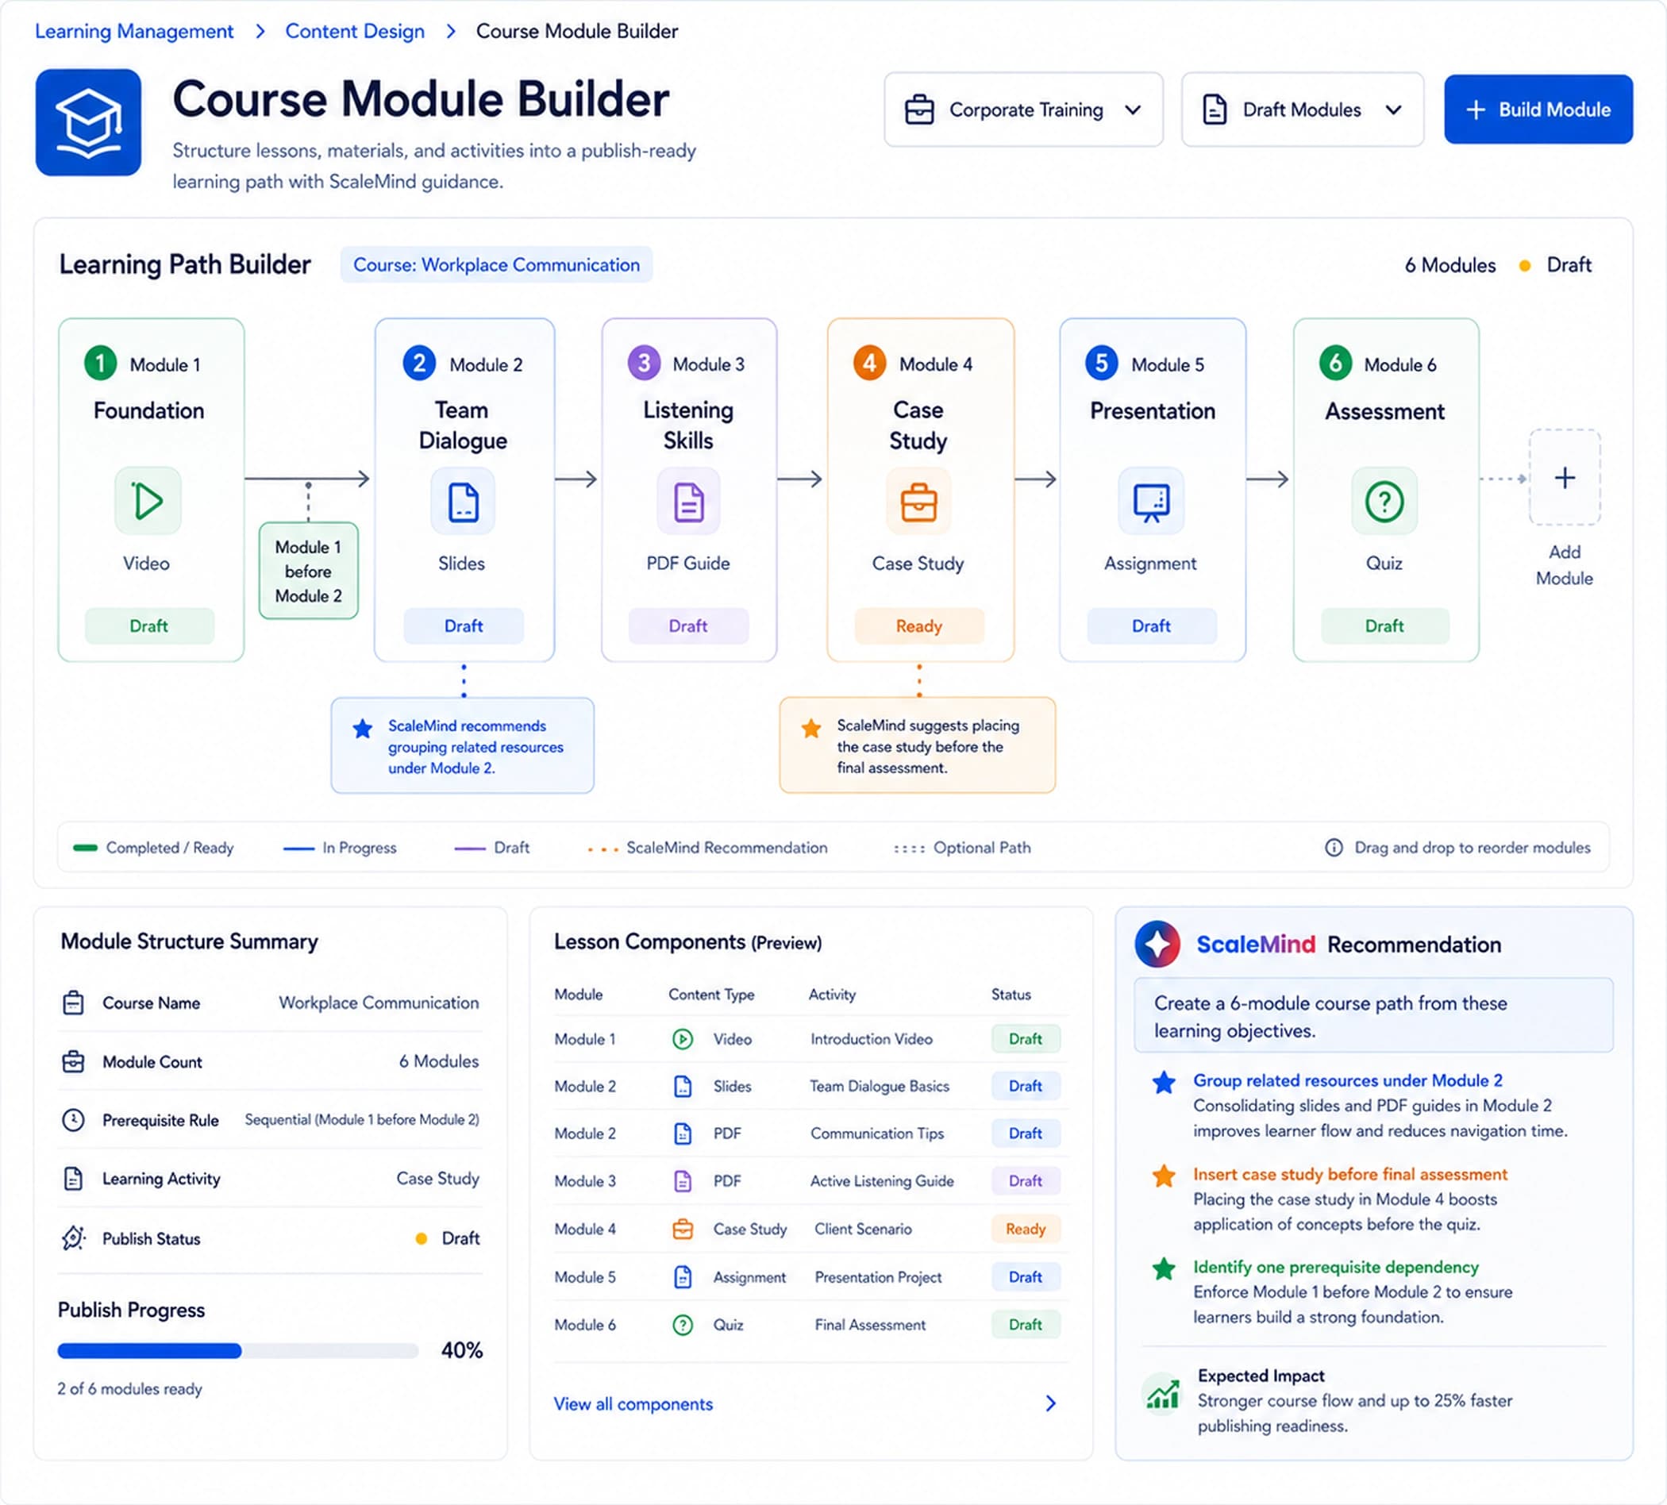Image resolution: width=1667 pixels, height=1505 pixels.
Task: Click the Content Design breadcrumb
Action: coord(355,32)
